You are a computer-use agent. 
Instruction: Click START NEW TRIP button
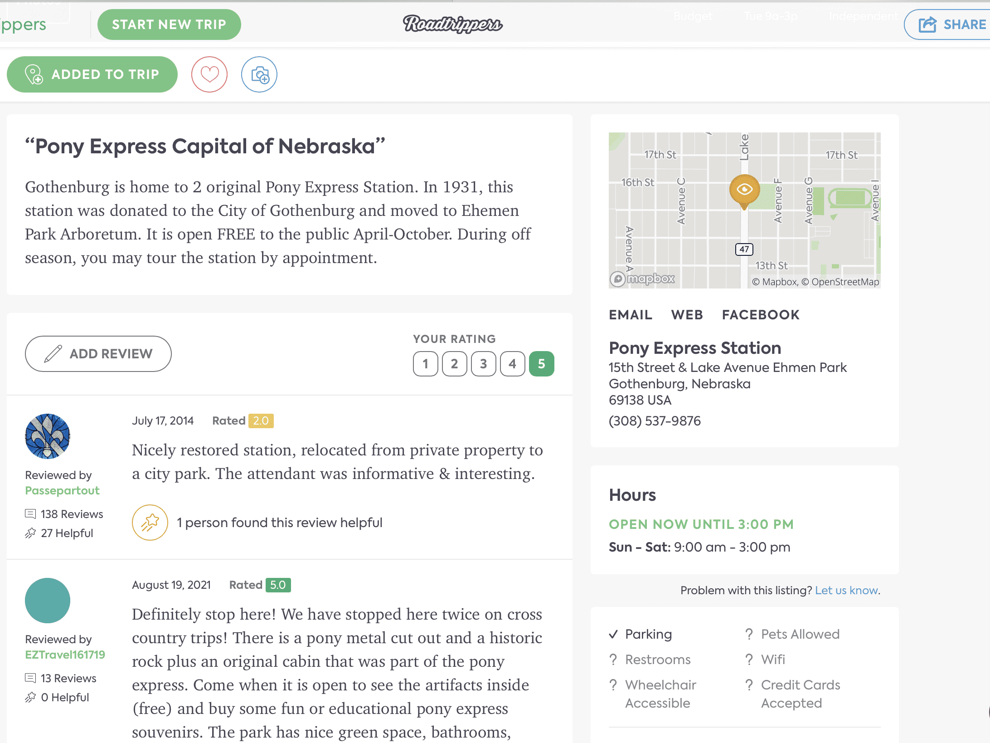tap(169, 24)
